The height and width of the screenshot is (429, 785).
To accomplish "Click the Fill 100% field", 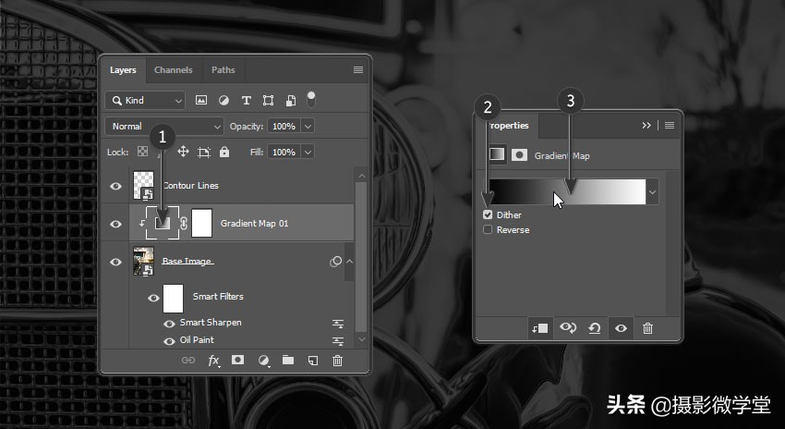I will pyautogui.click(x=284, y=152).
